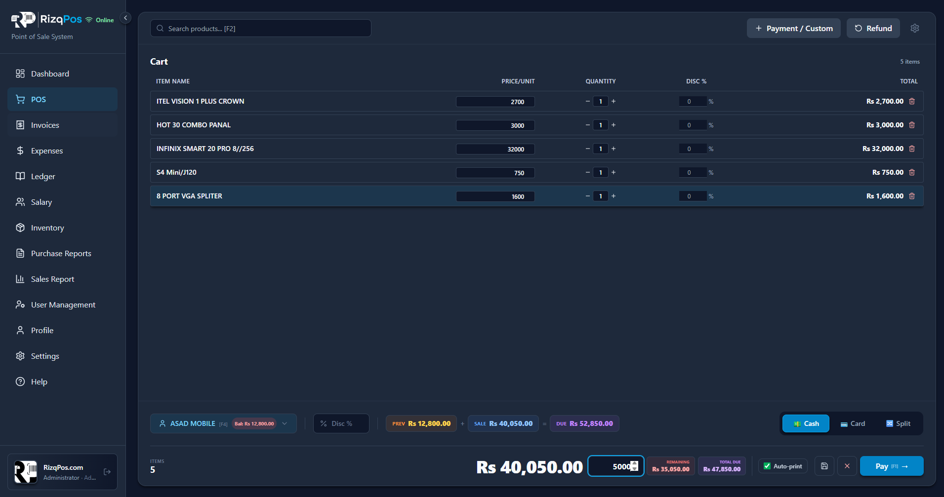Click the Refund button

click(873, 28)
